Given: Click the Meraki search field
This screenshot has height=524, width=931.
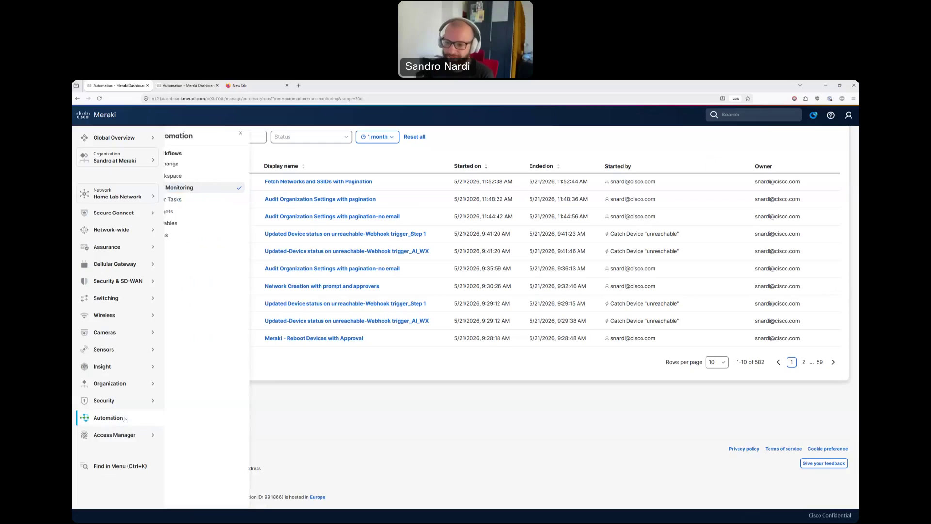Looking at the screenshot, I should point(754,115).
